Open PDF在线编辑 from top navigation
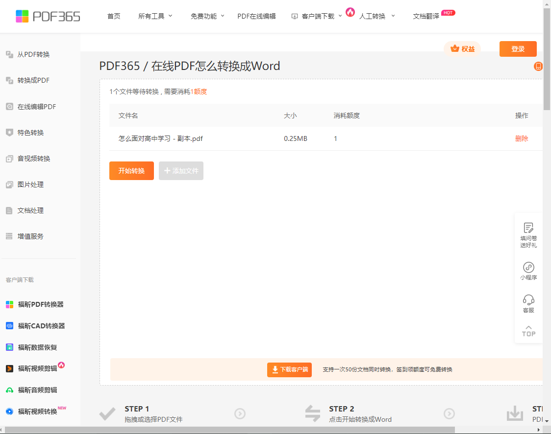551x434 pixels. click(x=256, y=16)
